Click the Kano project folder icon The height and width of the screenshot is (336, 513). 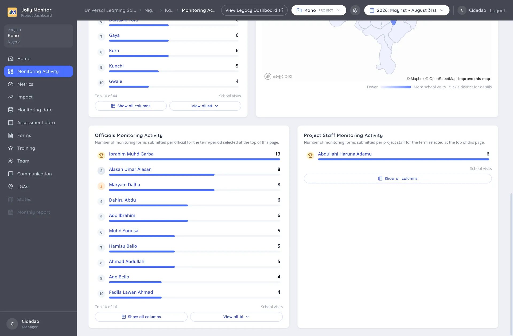[299, 10]
